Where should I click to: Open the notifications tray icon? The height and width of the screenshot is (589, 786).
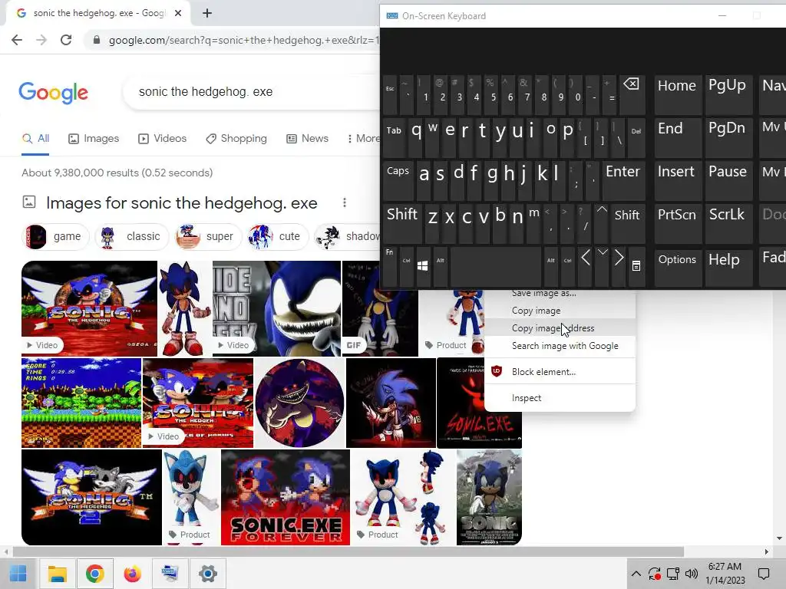[764, 574]
